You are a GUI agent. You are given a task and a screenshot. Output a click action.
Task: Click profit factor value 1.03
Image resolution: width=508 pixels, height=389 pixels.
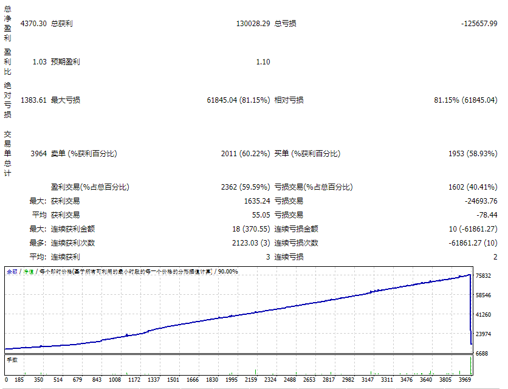pos(39,62)
